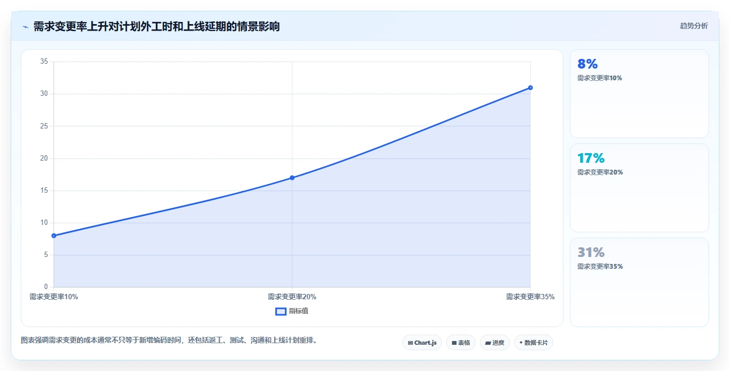Click the 趋势分析 label in the header

tap(694, 26)
